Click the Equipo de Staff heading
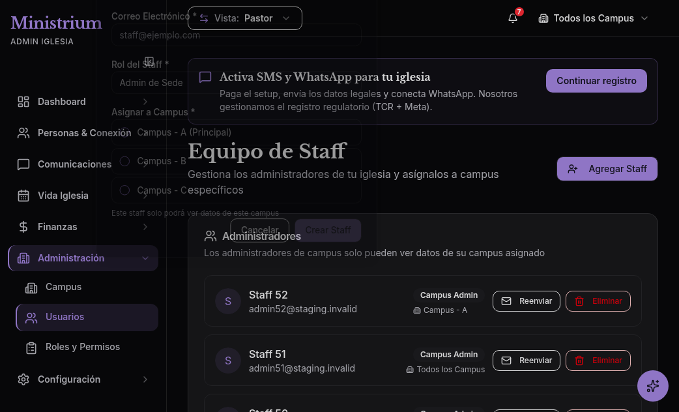 coord(267,152)
